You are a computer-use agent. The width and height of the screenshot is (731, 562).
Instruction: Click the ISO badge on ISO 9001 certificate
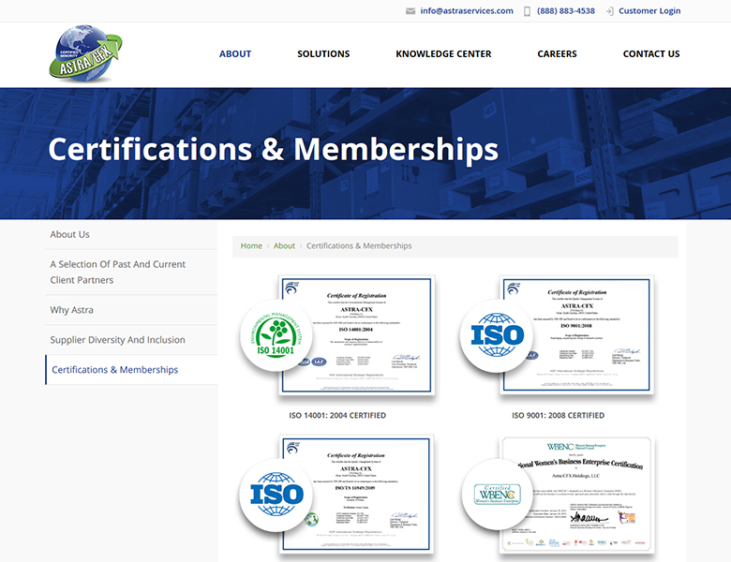point(497,335)
